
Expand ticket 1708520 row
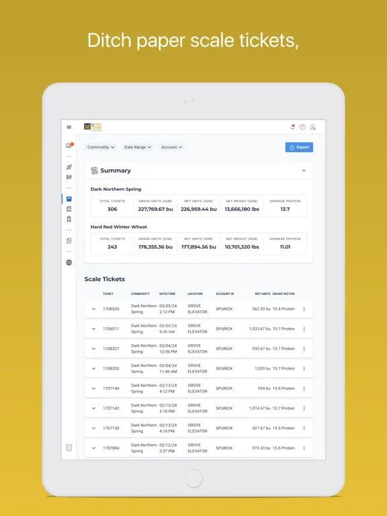[93, 309]
